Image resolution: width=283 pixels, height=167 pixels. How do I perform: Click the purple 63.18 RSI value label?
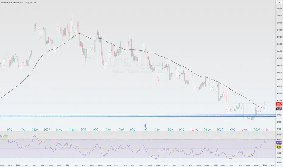279,143
